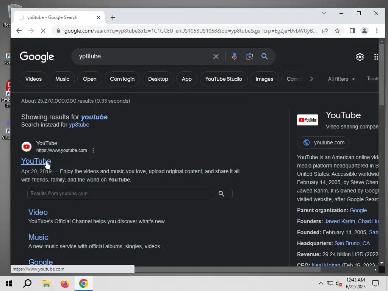The height and width of the screenshot is (291, 388).
Task: Select the Videos filter chip
Action: 33,79
